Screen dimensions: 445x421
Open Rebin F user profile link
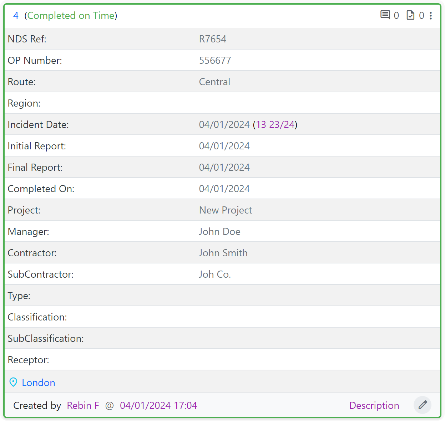[83, 405]
